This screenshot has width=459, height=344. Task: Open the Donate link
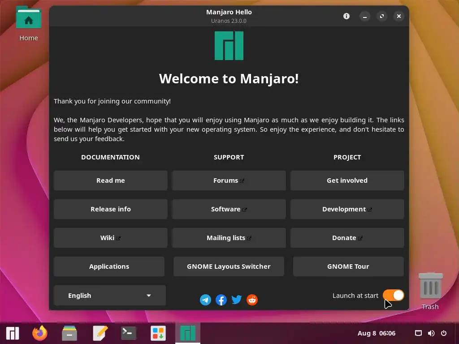[347, 238]
